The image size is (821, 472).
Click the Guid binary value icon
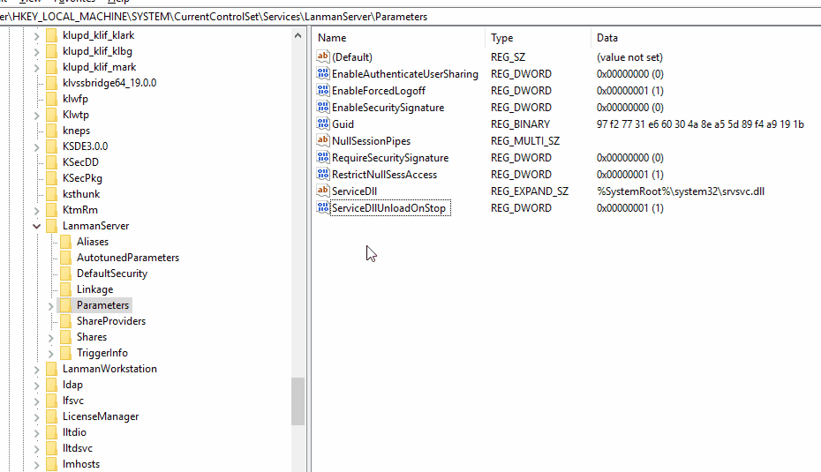click(323, 124)
